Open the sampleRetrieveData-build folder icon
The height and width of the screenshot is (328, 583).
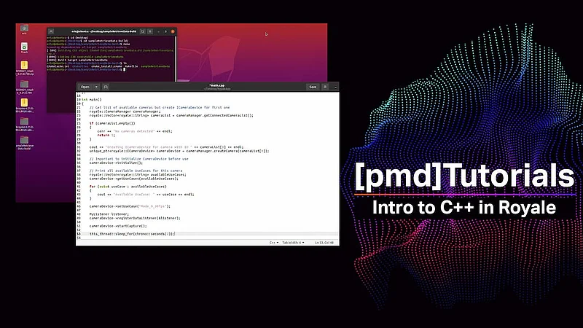click(24, 140)
